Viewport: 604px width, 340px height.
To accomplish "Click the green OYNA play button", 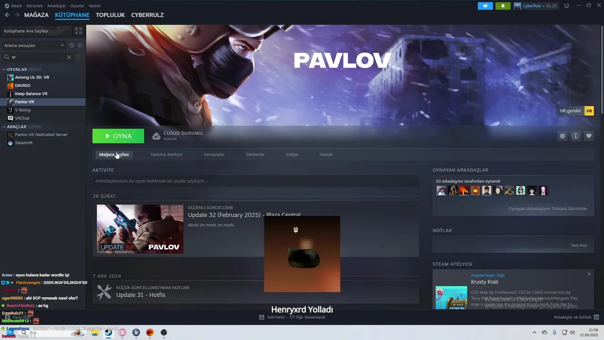I will [x=118, y=136].
